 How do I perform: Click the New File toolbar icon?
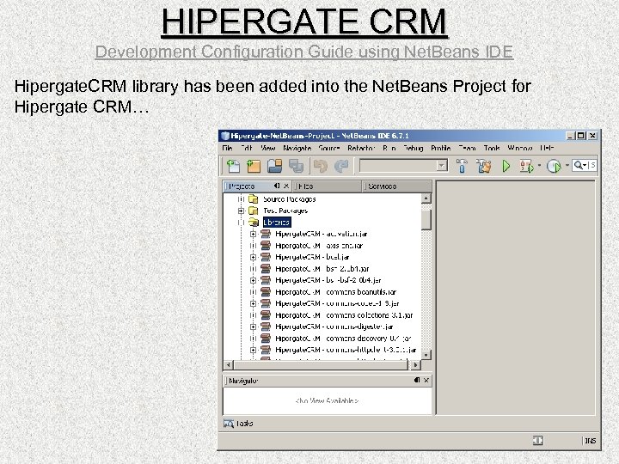(x=233, y=166)
